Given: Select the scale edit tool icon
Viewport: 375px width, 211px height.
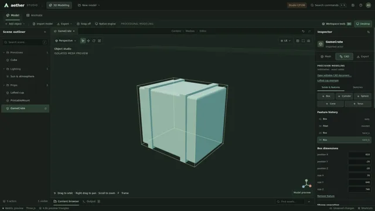Looking at the screenshot, I should click(x=100, y=40).
